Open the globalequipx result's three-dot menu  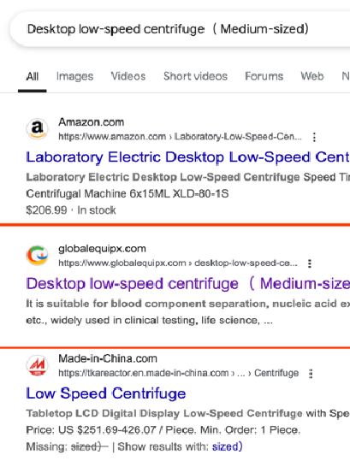[310, 263]
